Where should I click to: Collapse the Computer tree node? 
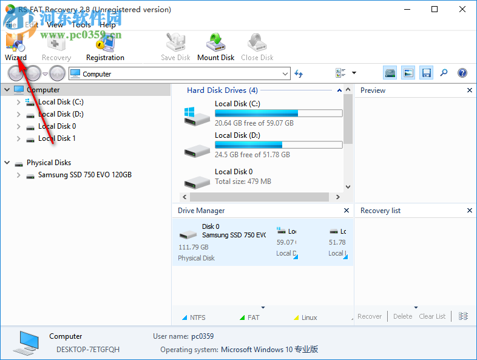[x=7, y=90]
